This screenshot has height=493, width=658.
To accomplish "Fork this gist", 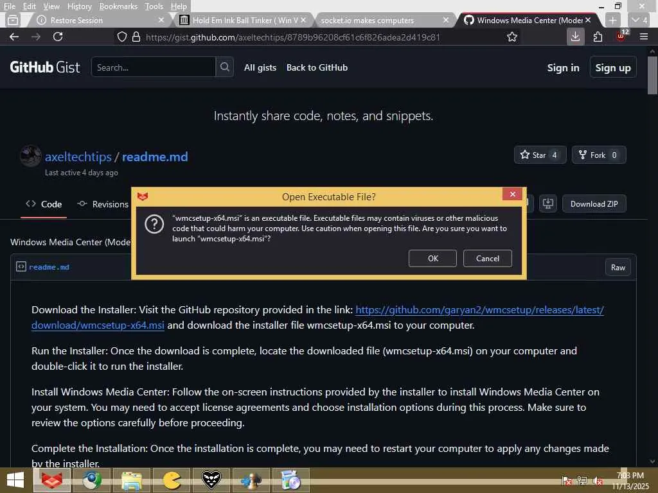I will pyautogui.click(x=598, y=155).
